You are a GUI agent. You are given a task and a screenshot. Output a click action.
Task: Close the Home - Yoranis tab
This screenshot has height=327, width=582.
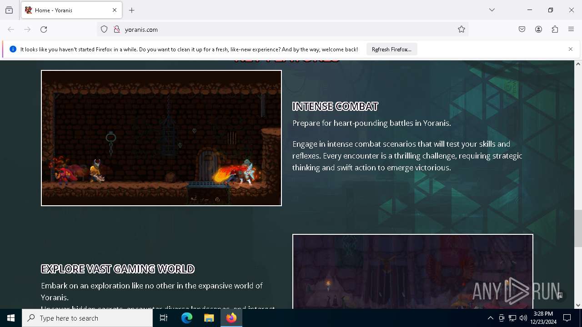click(x=115, y=10)
